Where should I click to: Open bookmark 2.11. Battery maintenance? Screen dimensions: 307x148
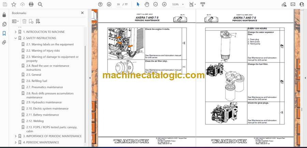click(43, 115)
